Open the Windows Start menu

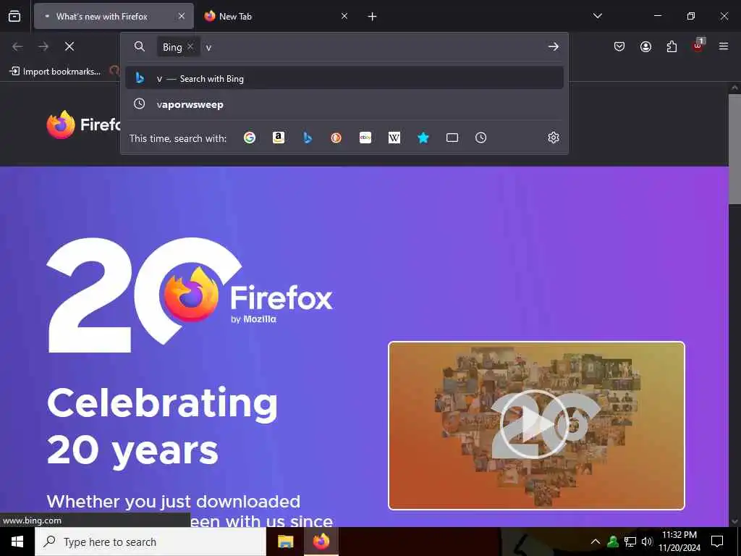(x=17, y=542)
